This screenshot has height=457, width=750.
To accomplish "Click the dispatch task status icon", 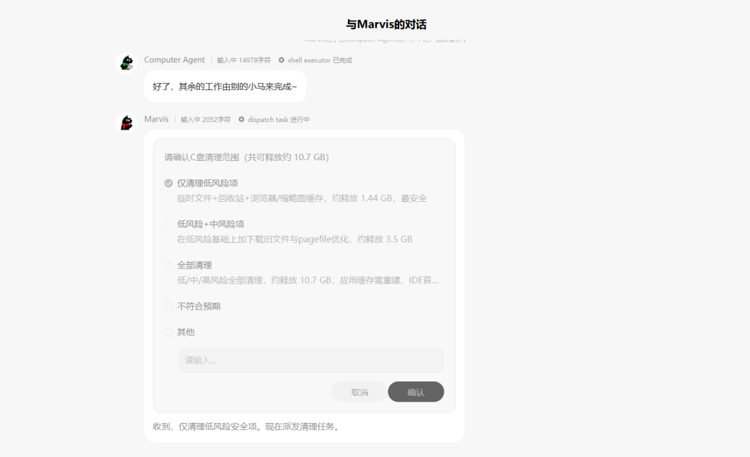I will click(241, 119).
